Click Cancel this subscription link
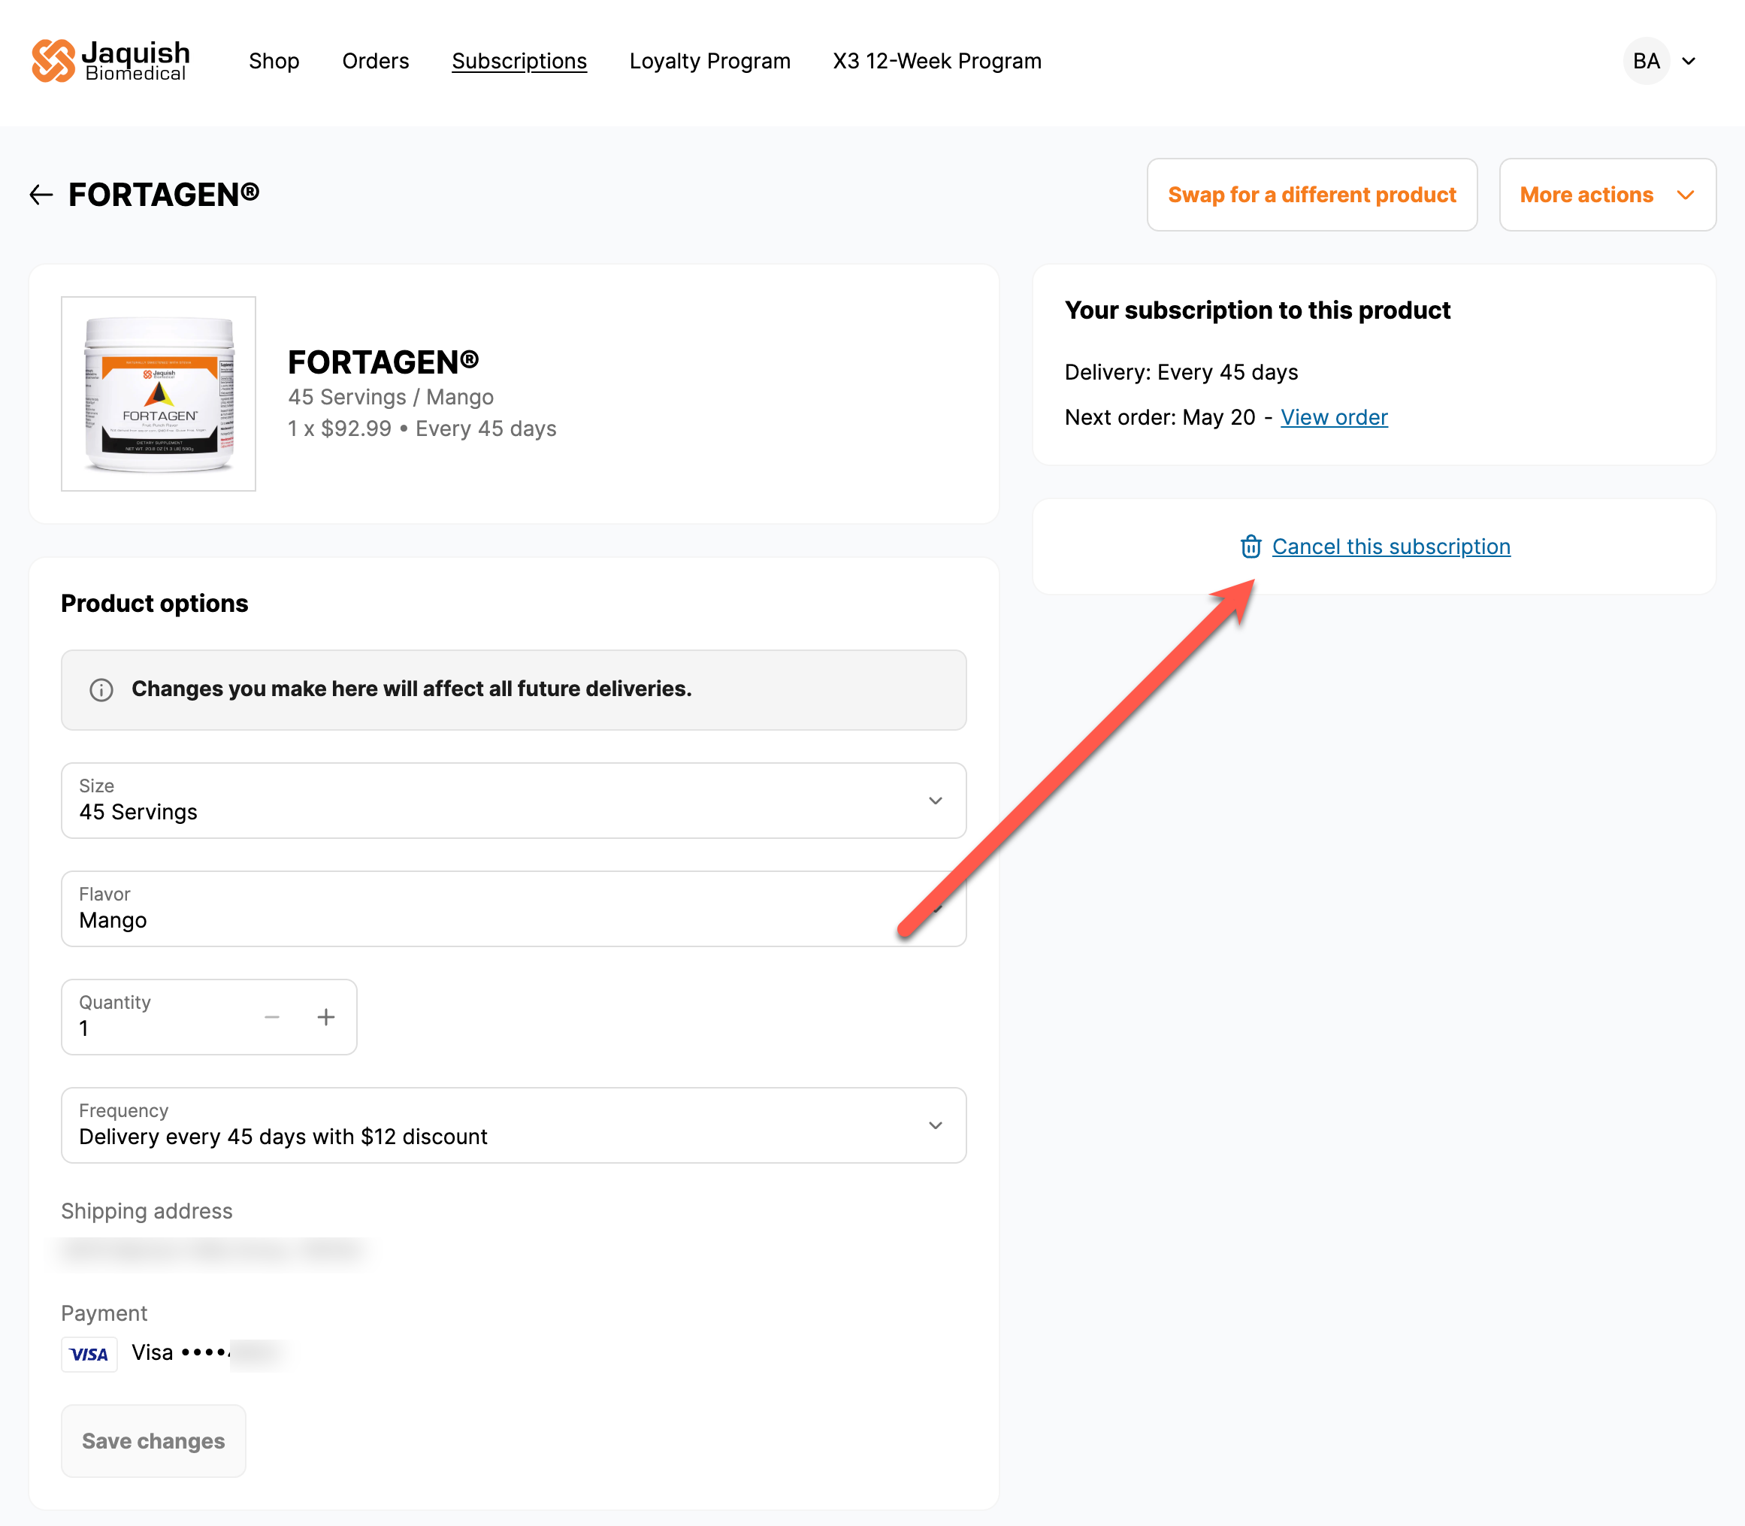The height and width of the screenshot is (1526, 1745). tap(1391, 547)
